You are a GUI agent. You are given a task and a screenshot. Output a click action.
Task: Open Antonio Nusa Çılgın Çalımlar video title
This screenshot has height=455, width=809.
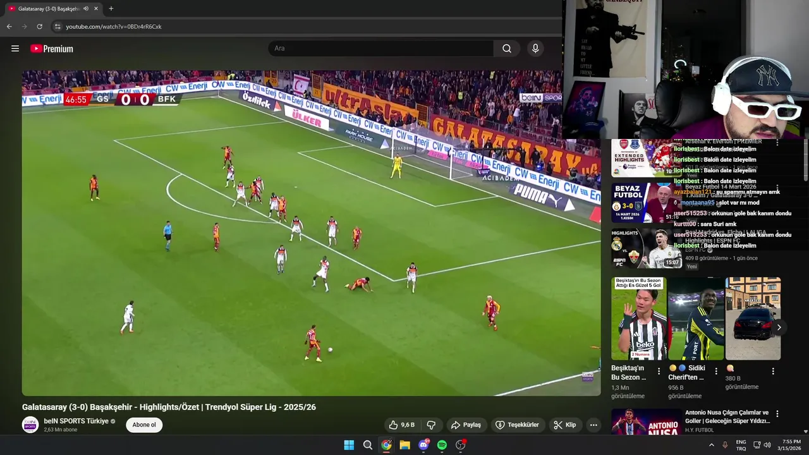coord(727,416)
